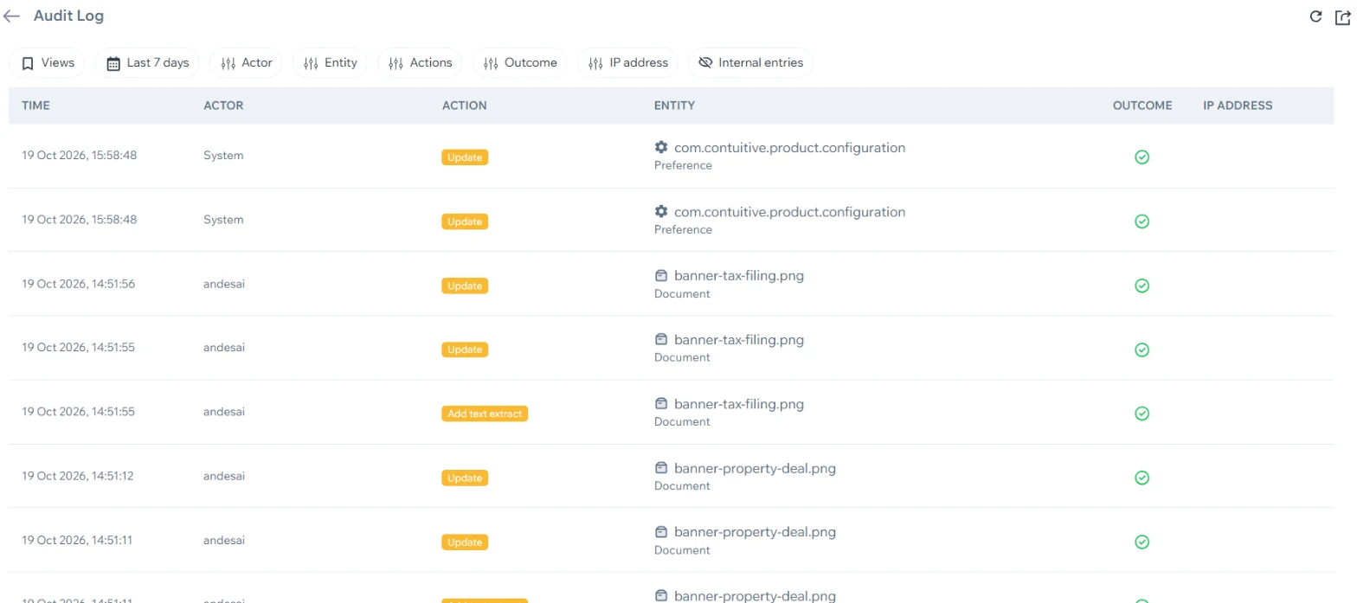Click Update badge in second System row

(x=465, y=221)
